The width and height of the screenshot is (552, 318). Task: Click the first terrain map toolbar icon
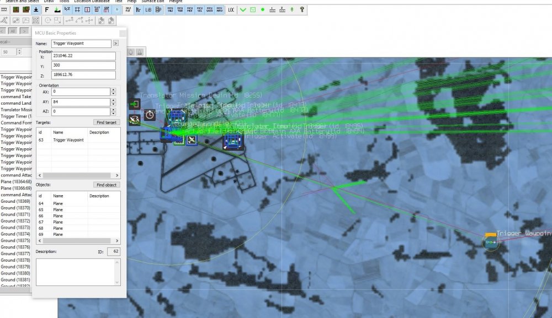(16, 9)
